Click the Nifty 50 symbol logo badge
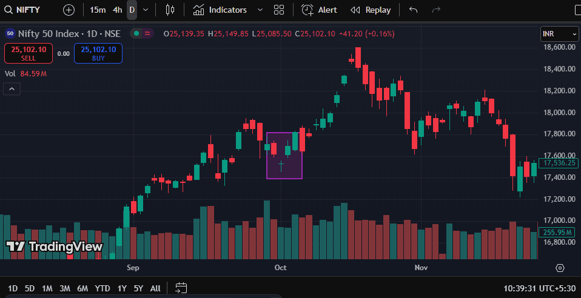 [10, 34]
